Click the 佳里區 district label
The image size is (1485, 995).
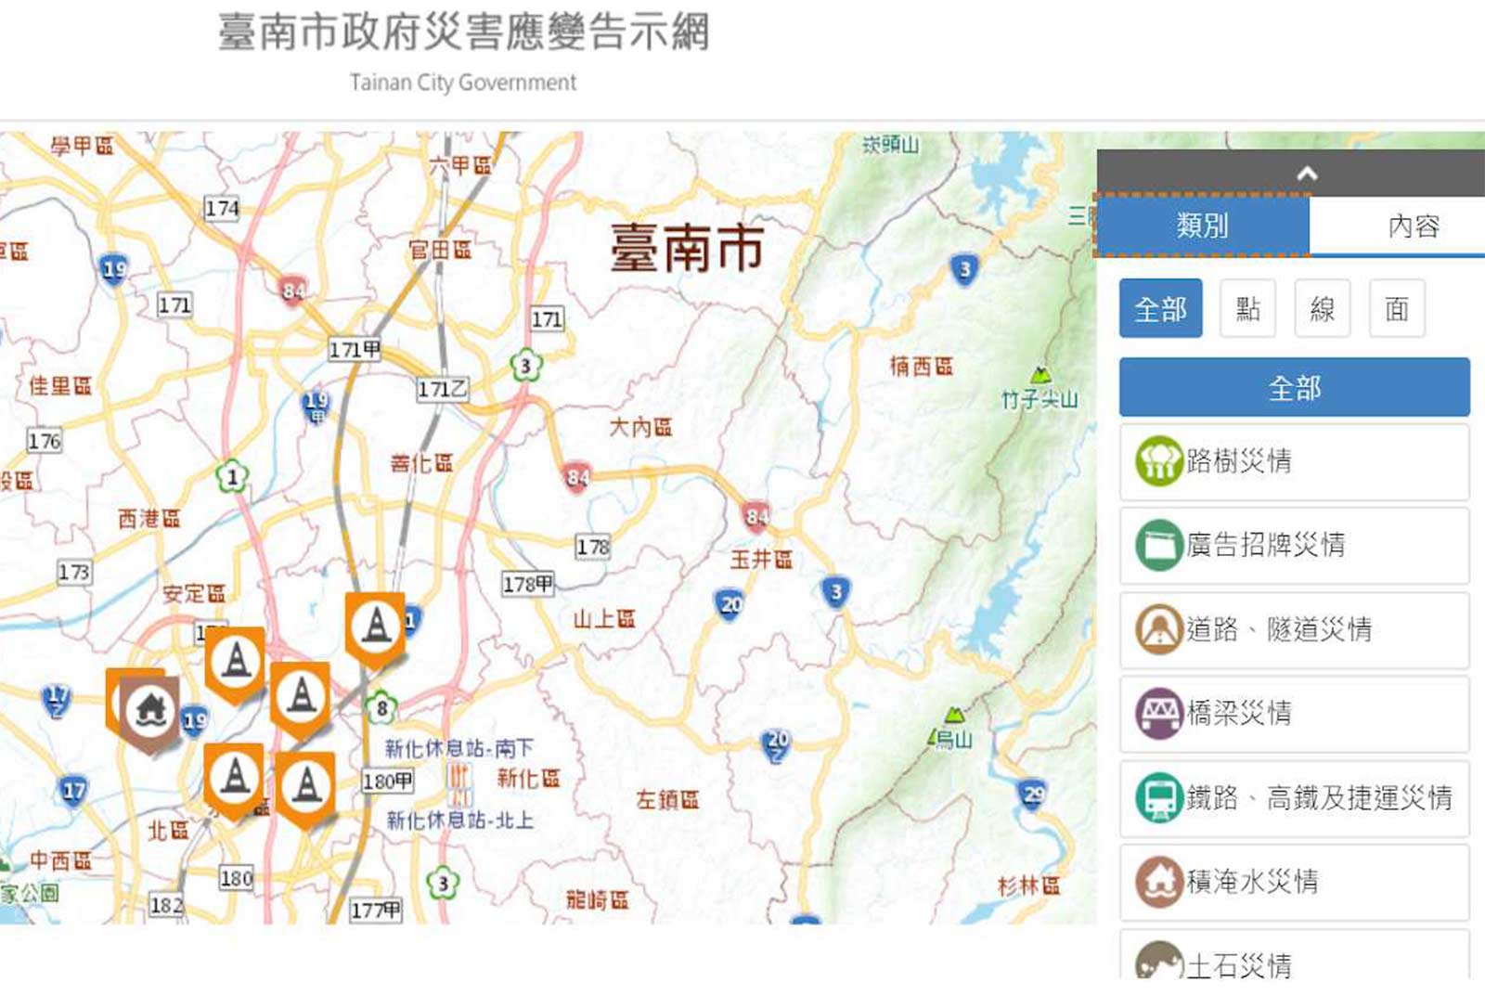tap(59, 386)
